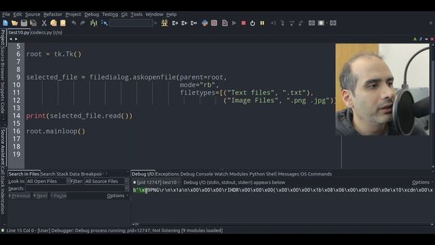Click the Open File folder icon
This screenshot has height=245, width=435.
point(15,23)
